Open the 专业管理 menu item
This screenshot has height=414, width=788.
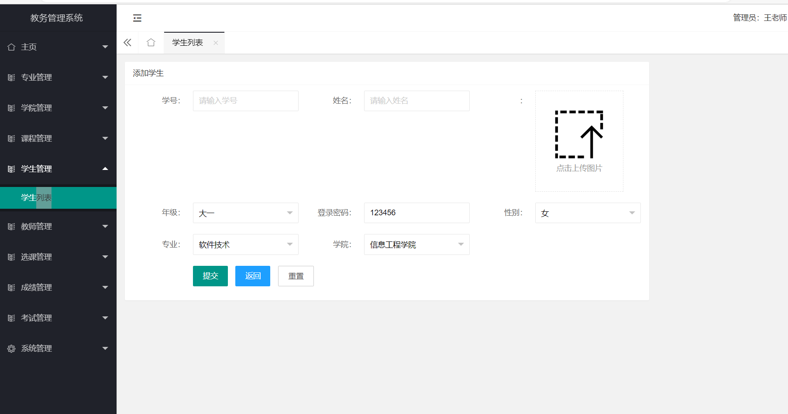58,77
